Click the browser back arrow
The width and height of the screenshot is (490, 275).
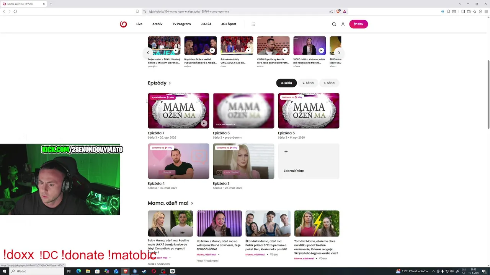pos(4,11)
